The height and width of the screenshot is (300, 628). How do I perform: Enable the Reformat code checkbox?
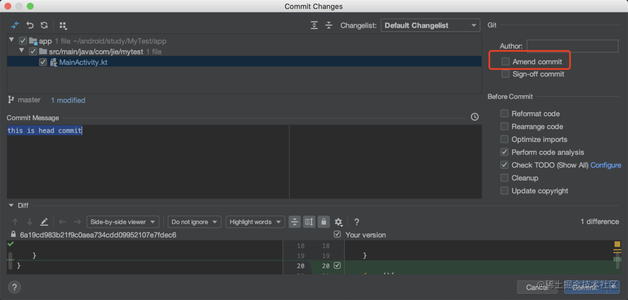504,114
